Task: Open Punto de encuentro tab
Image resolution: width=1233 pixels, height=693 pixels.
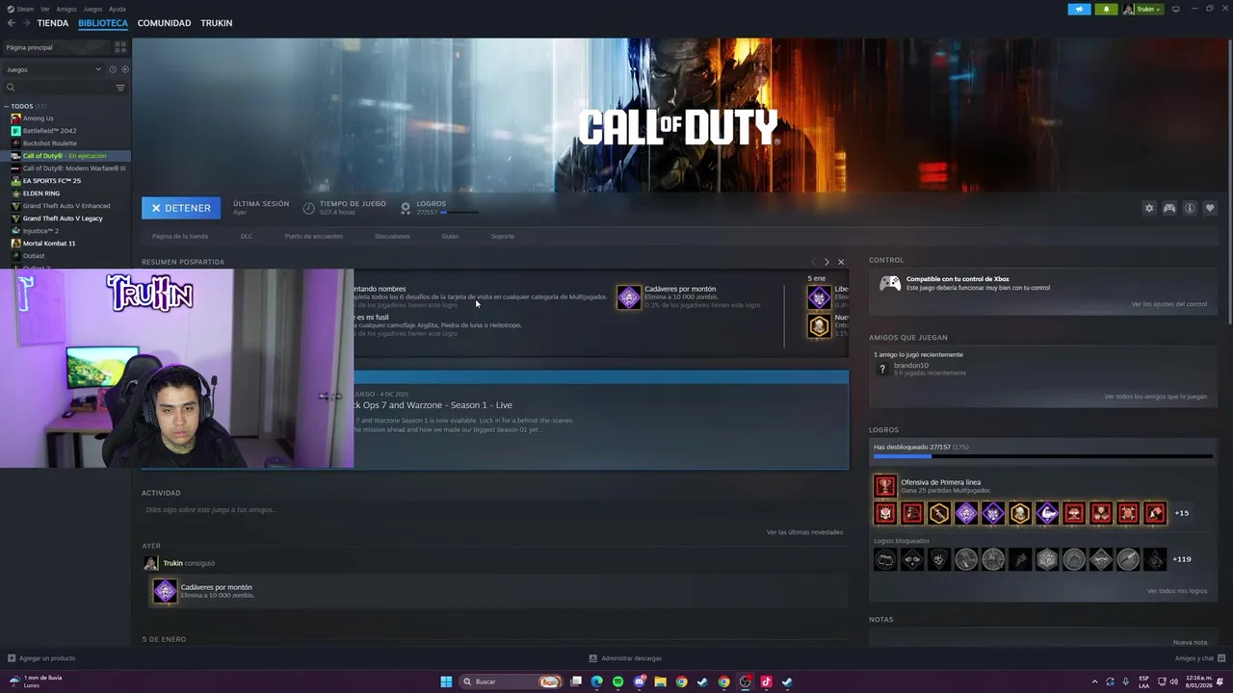Action: coord(314,236)
